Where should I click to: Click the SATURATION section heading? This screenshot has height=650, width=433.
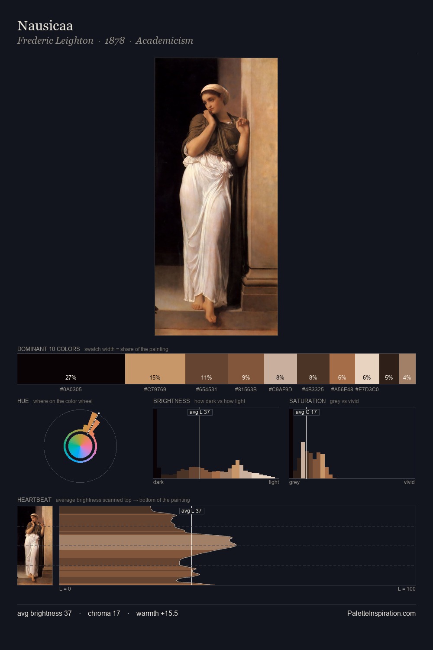pos(307,401)
